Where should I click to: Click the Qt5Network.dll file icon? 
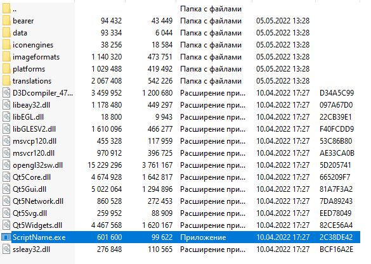click(x=6, y=201)
